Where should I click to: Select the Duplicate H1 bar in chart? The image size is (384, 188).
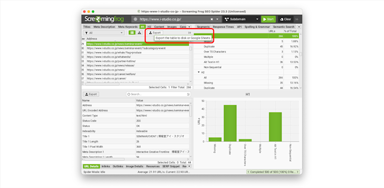tap(230, 123)
